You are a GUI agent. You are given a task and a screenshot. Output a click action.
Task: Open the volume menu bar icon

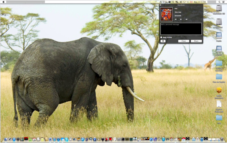pos(181,2)
